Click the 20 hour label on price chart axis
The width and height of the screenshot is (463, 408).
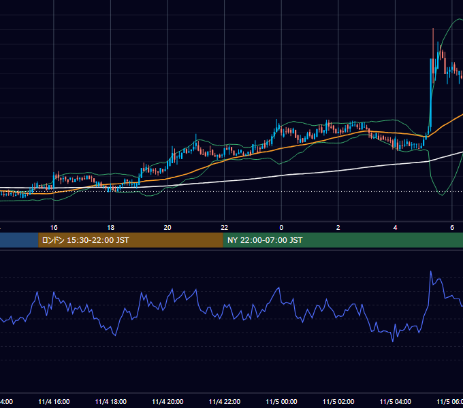tap(167, 228)
